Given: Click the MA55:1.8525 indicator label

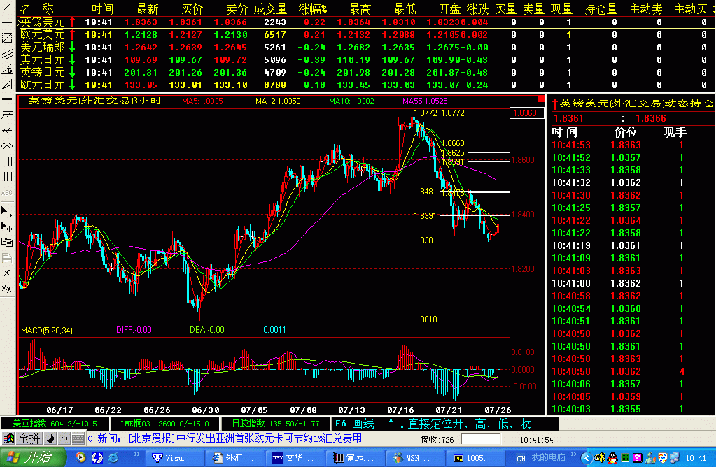Looking at the screenshot, I should click(x=425, y=101).
